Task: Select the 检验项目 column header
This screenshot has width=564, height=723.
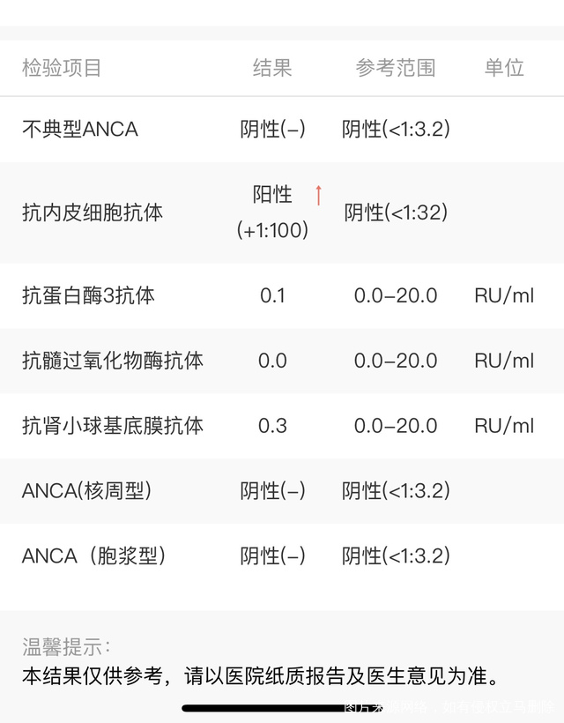Action: (x=62, y=68)
